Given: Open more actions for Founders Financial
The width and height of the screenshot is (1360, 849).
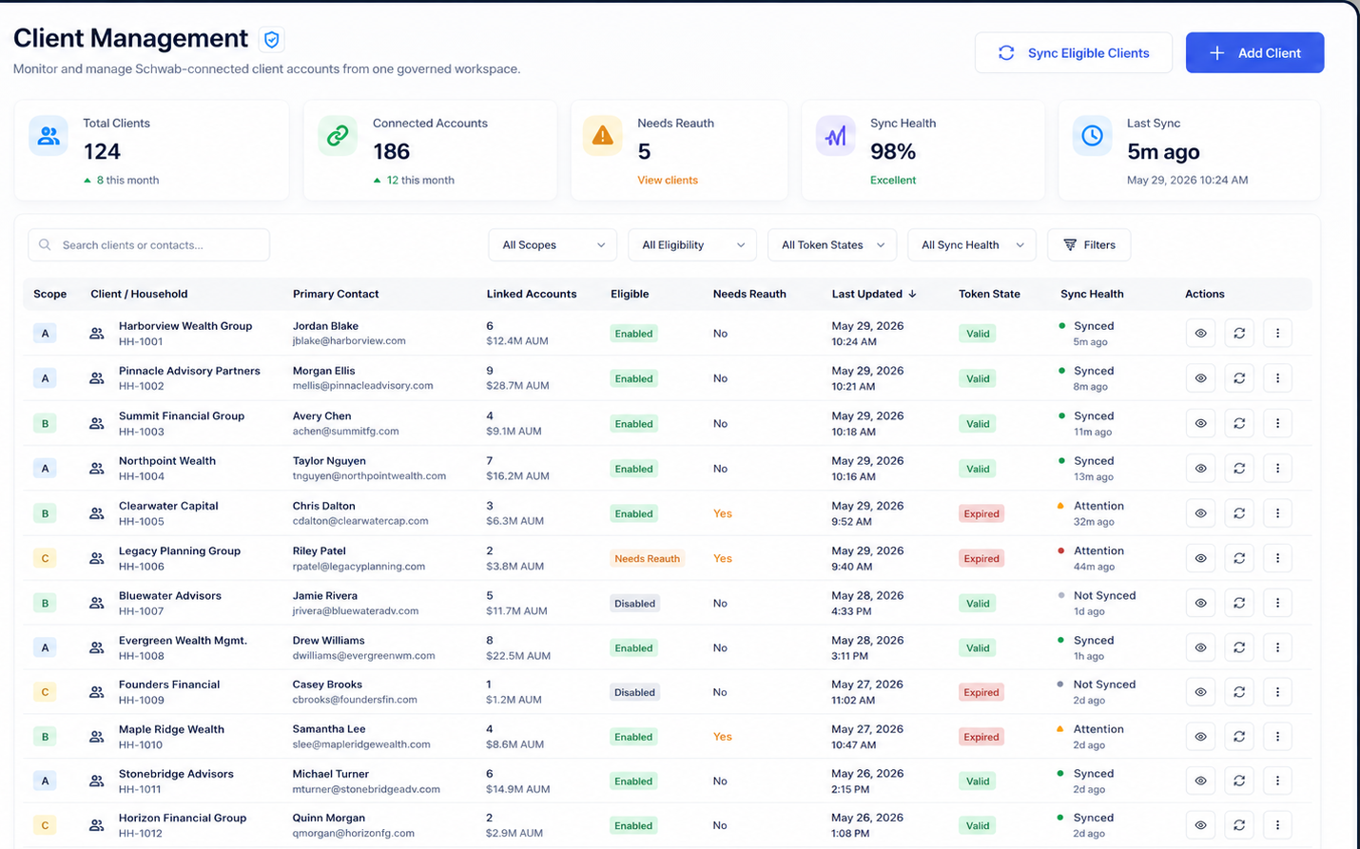Looking at the screenshot, I should tap(1277, 692).
